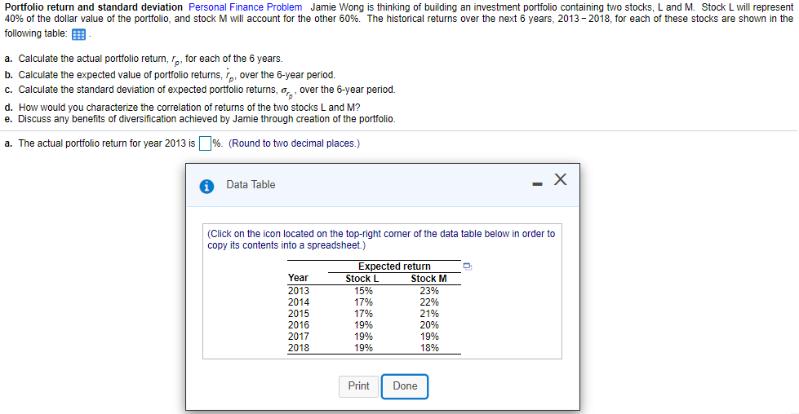This screenshot has height=414, width=799.
Task: Select the 2016 year cell
Action: pyautogui.click(x=298, y=325)
